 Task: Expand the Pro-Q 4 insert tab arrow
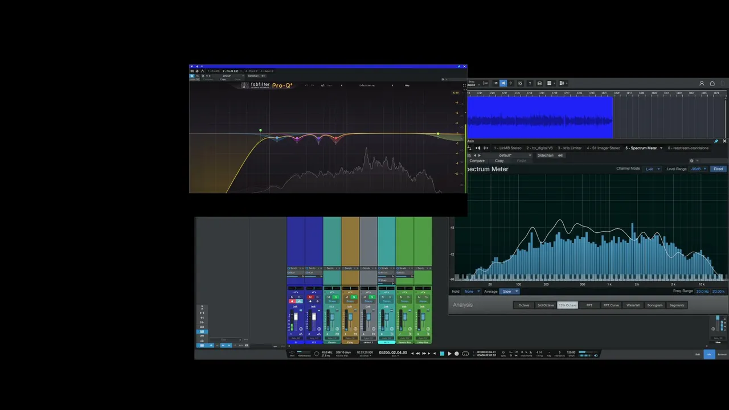pyautogui.click(x=241, y=71)
